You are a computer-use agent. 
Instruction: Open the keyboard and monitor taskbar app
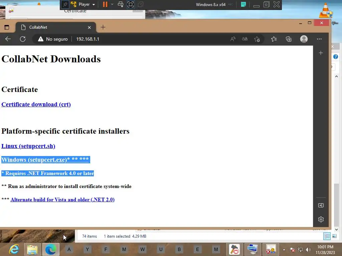(252, 249)
